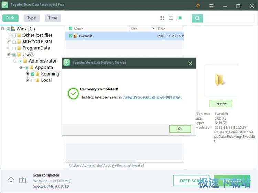Click the Date column header

pyautogui.click(x=170, y=29)
